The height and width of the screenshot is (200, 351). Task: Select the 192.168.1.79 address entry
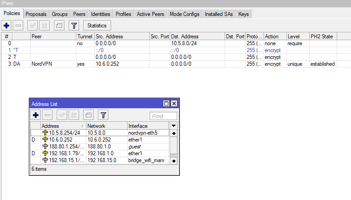click(100, 153)
